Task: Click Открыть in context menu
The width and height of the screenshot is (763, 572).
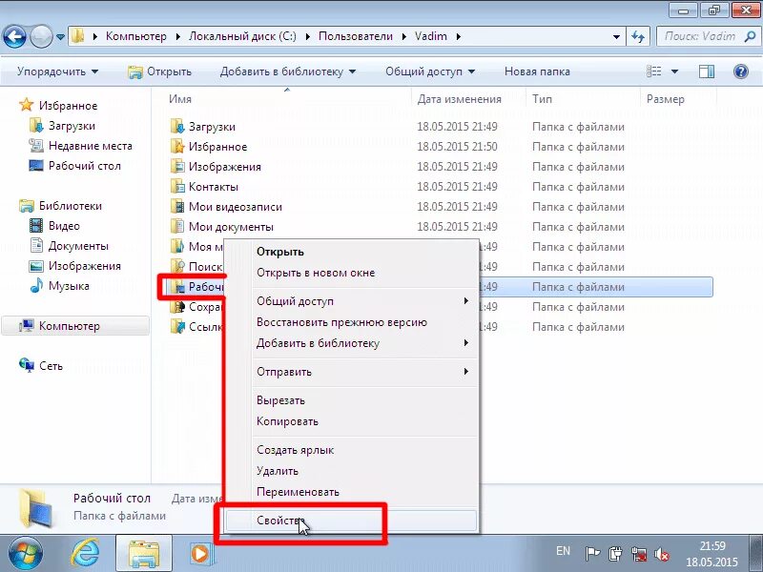Action: 351,252
